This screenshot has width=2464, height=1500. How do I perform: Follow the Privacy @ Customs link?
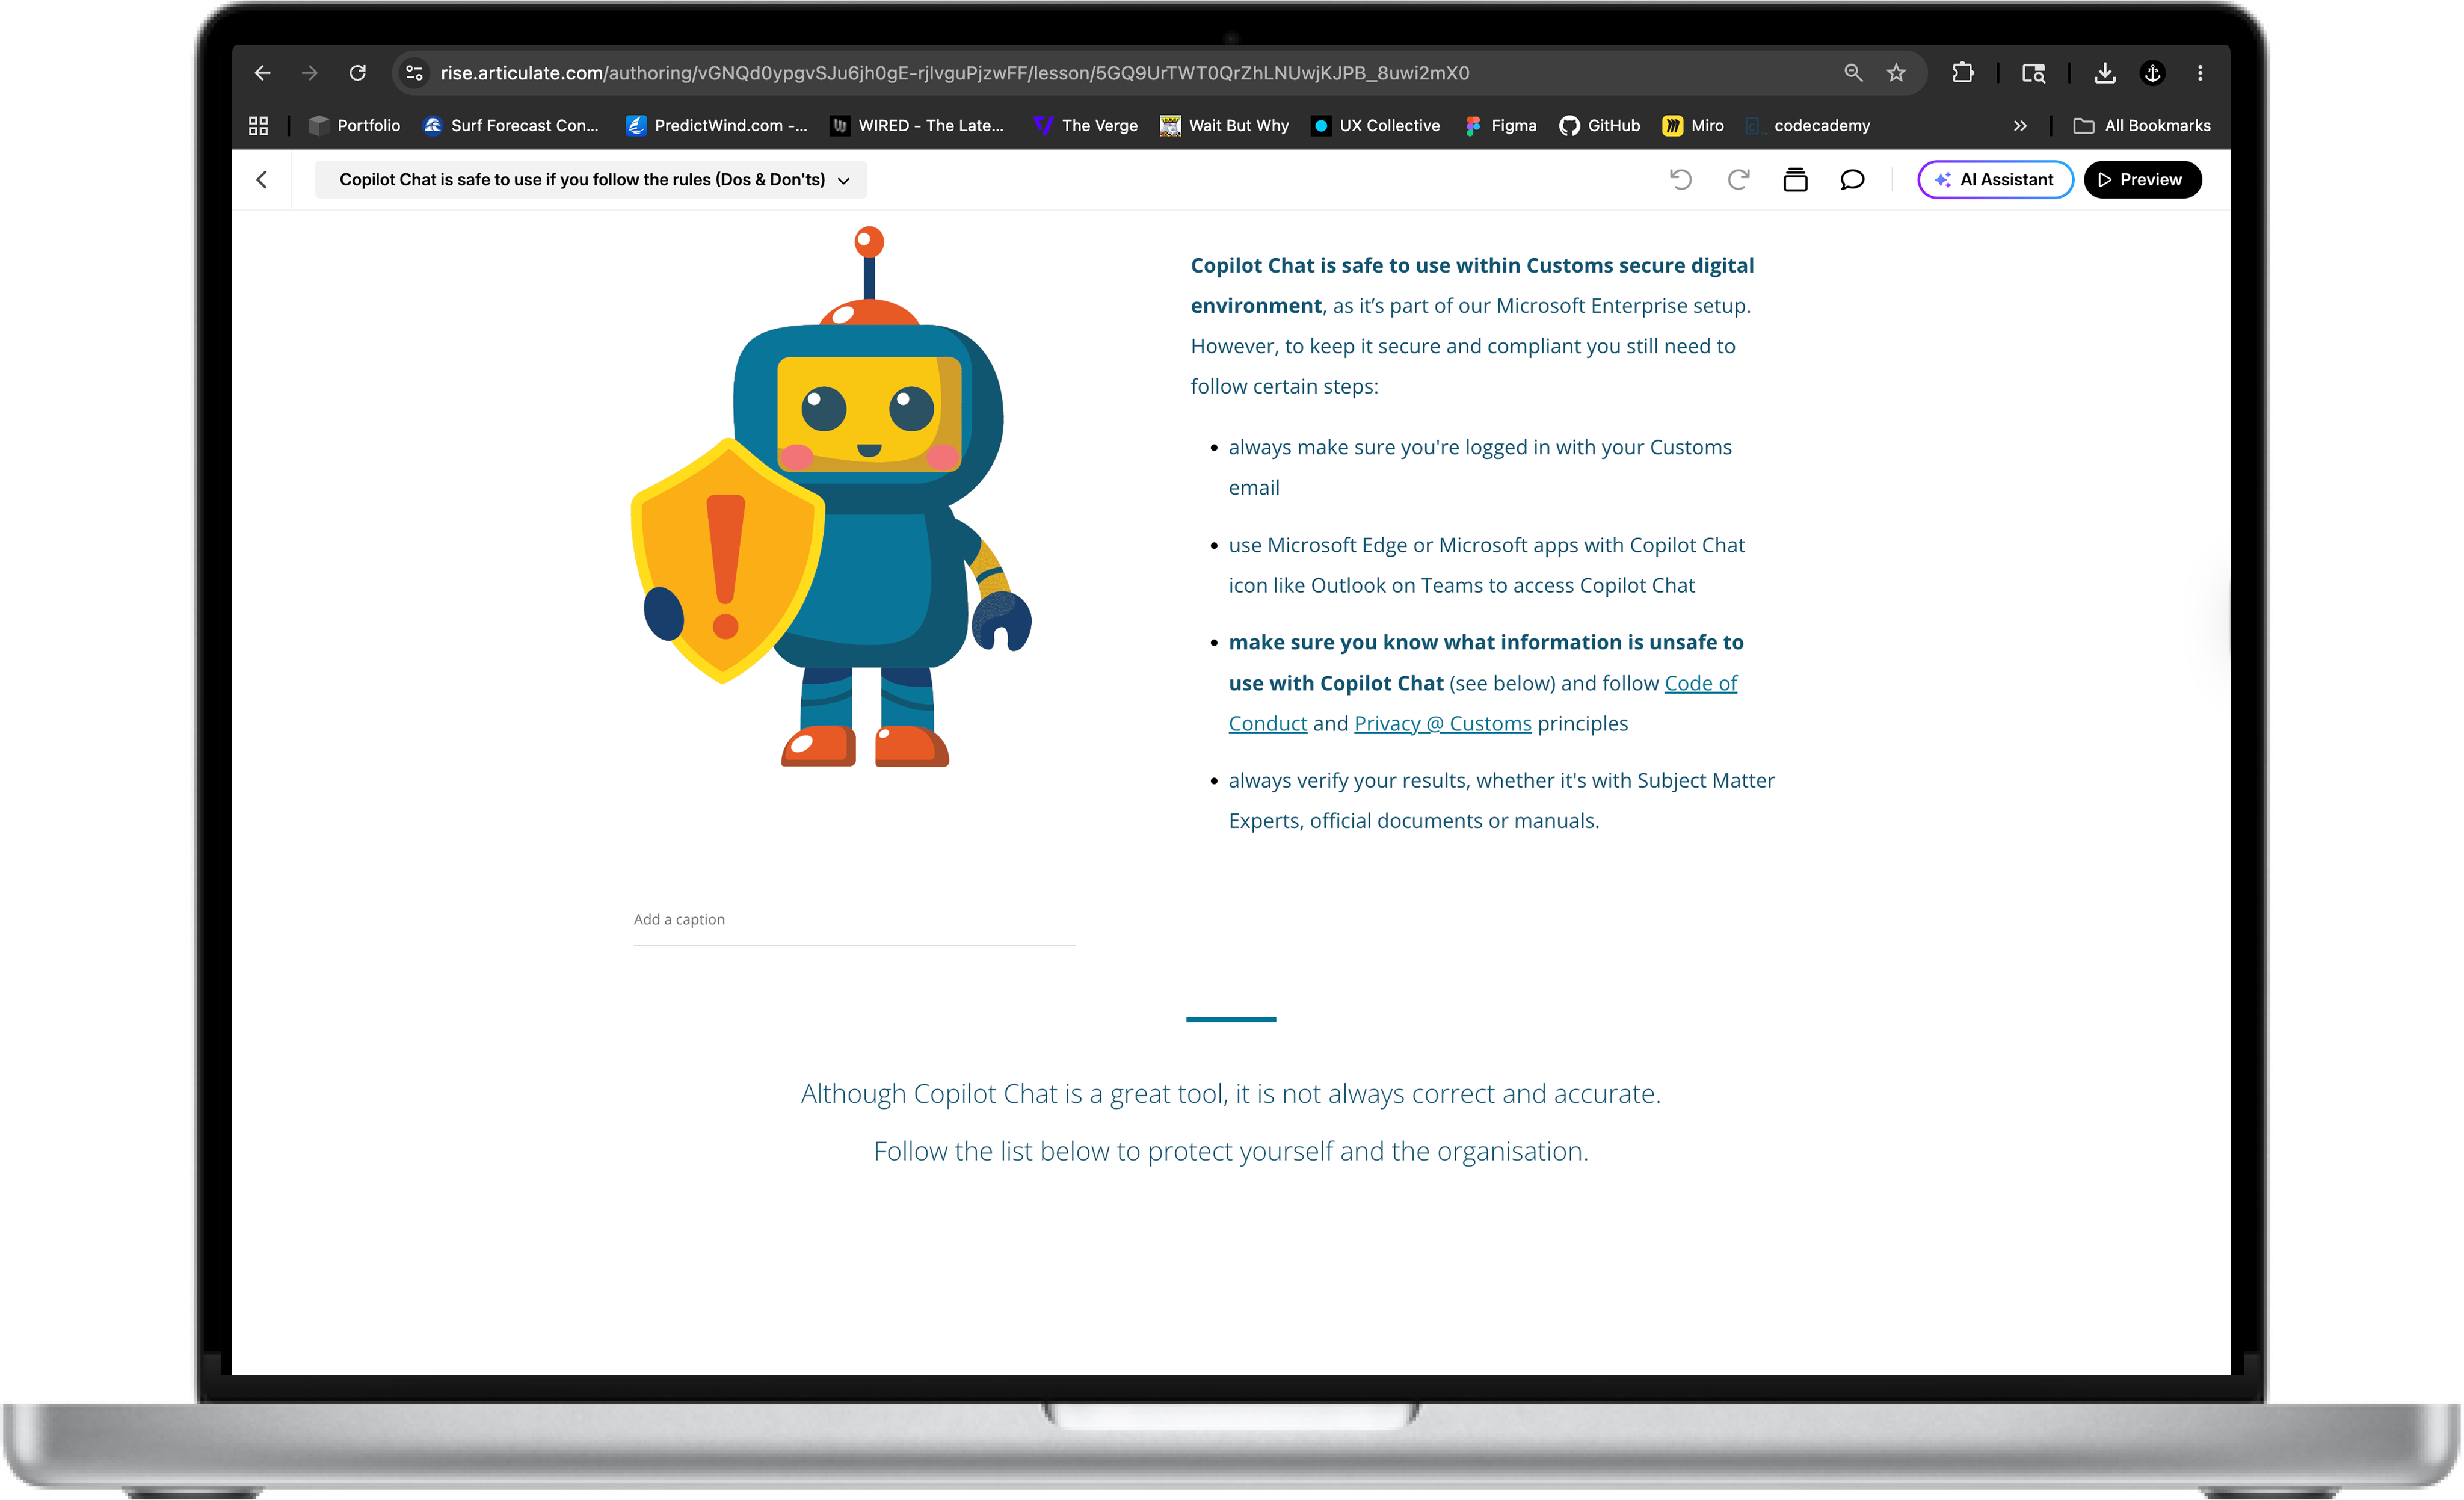pyautogui.click(x=1442, y=723)
